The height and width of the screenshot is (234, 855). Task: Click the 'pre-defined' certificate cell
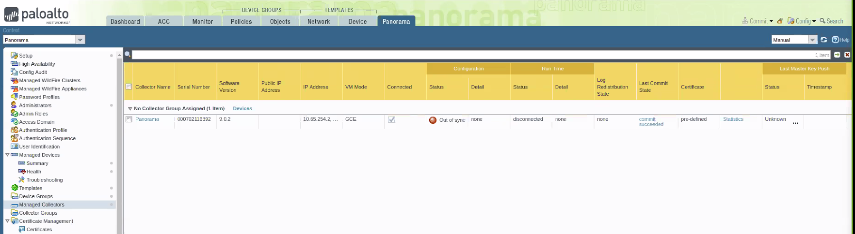694,119
